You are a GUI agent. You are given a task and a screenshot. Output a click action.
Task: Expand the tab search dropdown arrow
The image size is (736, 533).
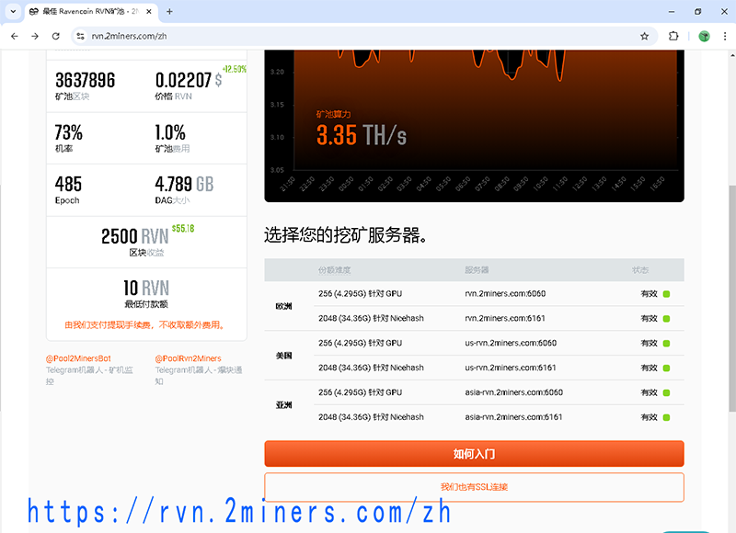click(13, 11)
